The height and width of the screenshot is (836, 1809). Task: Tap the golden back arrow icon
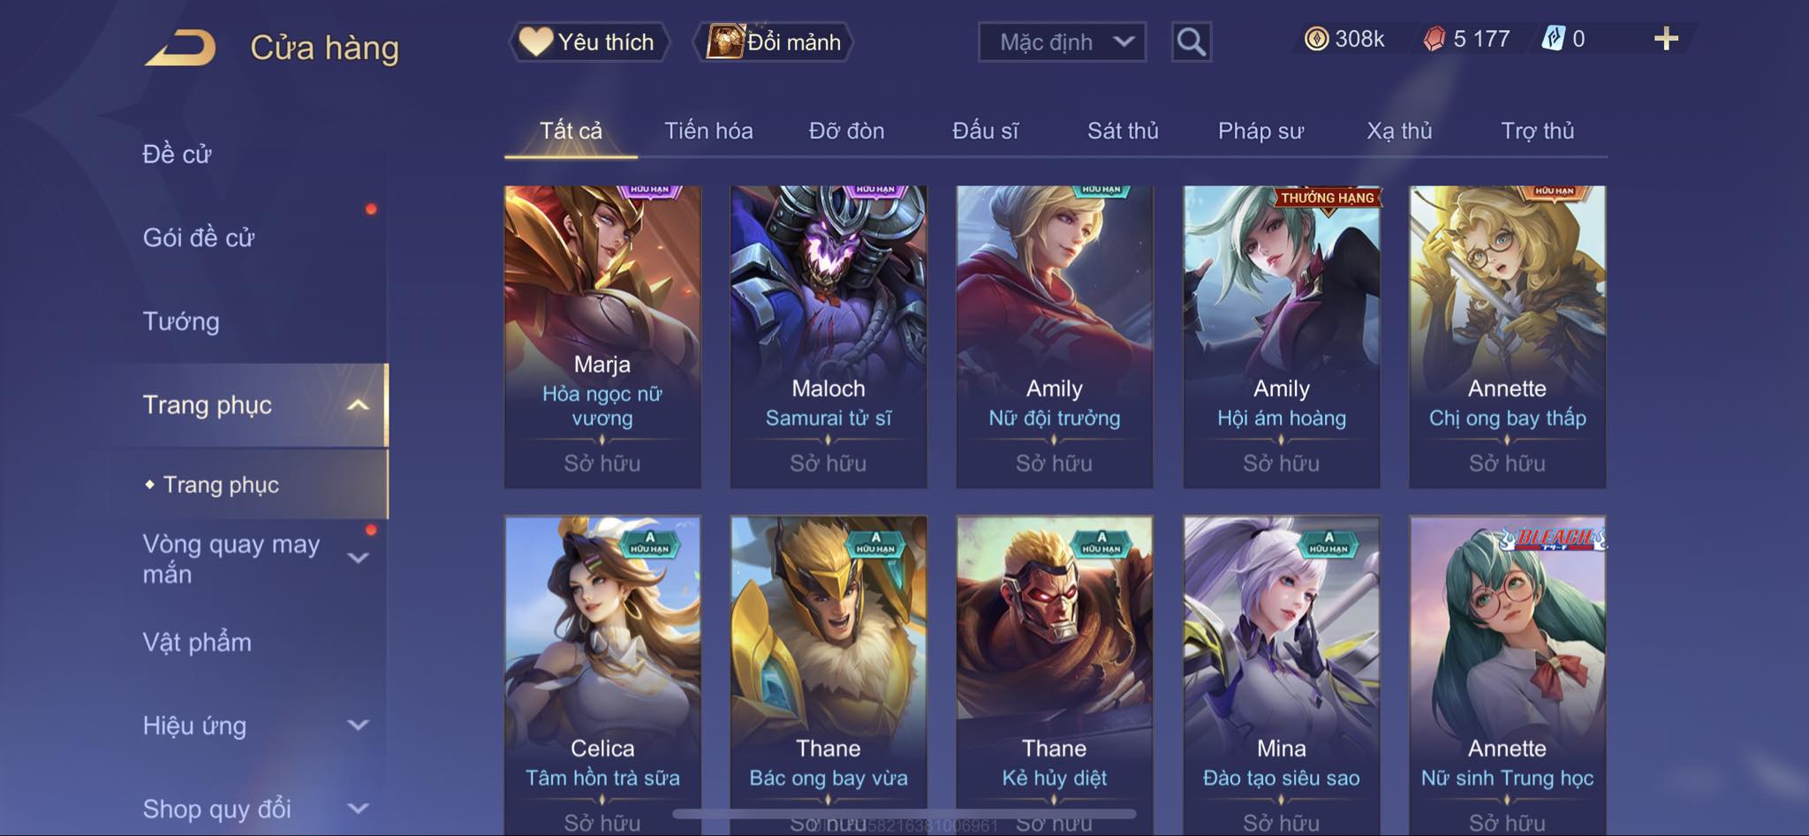(x=181, y=48)
